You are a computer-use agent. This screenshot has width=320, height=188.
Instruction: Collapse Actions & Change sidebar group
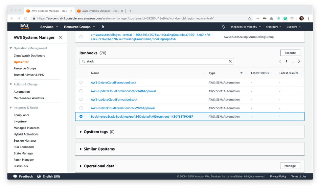tap(11, 84)
